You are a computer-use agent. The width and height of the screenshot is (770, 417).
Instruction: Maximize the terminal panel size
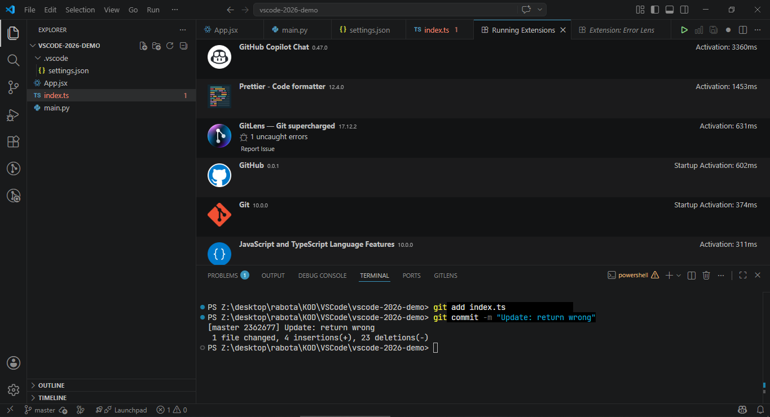coord(743,275)
